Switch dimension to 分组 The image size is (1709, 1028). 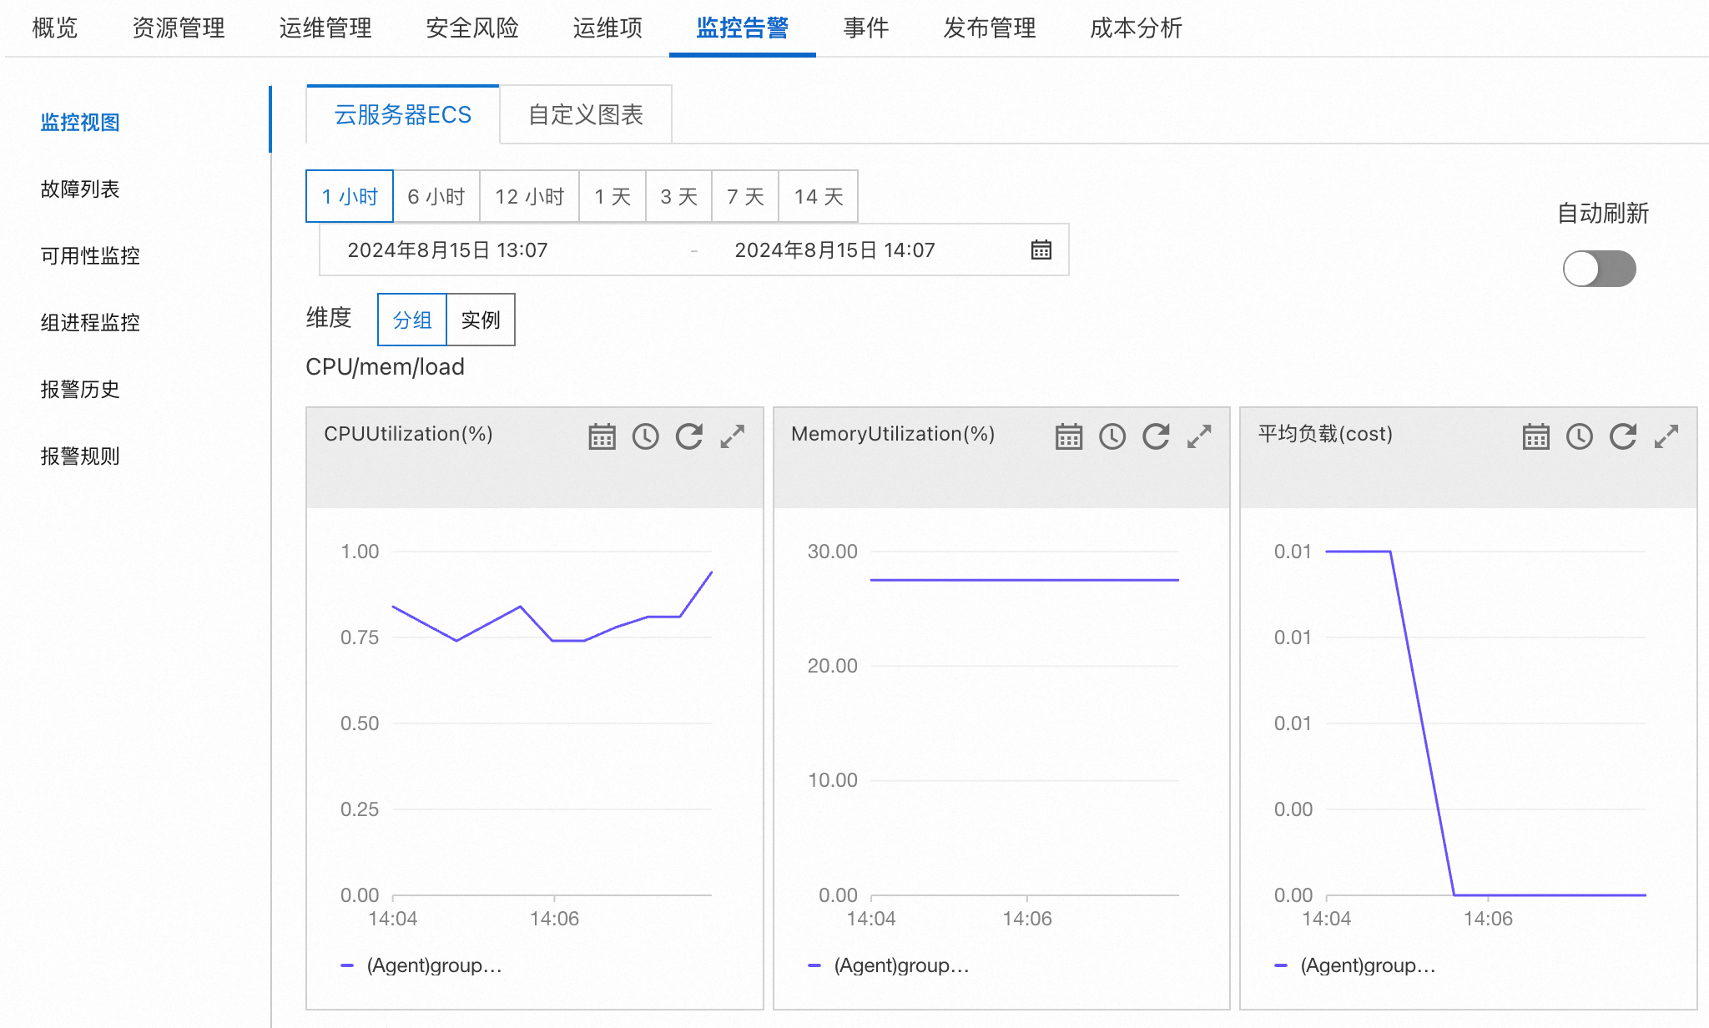pyautogui.click(x=412, y=320)
